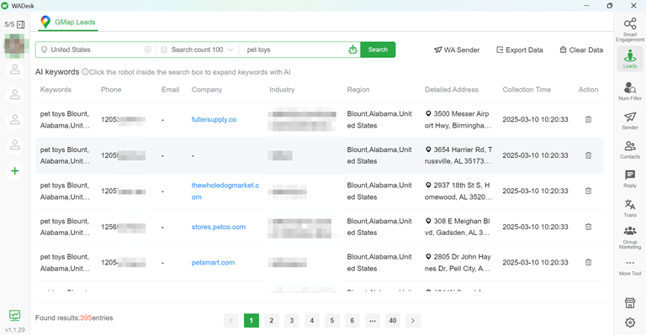The image size is (646, 335).
Task: Click Clear Data
Action: pyautogui.click(x=581, y=50)
